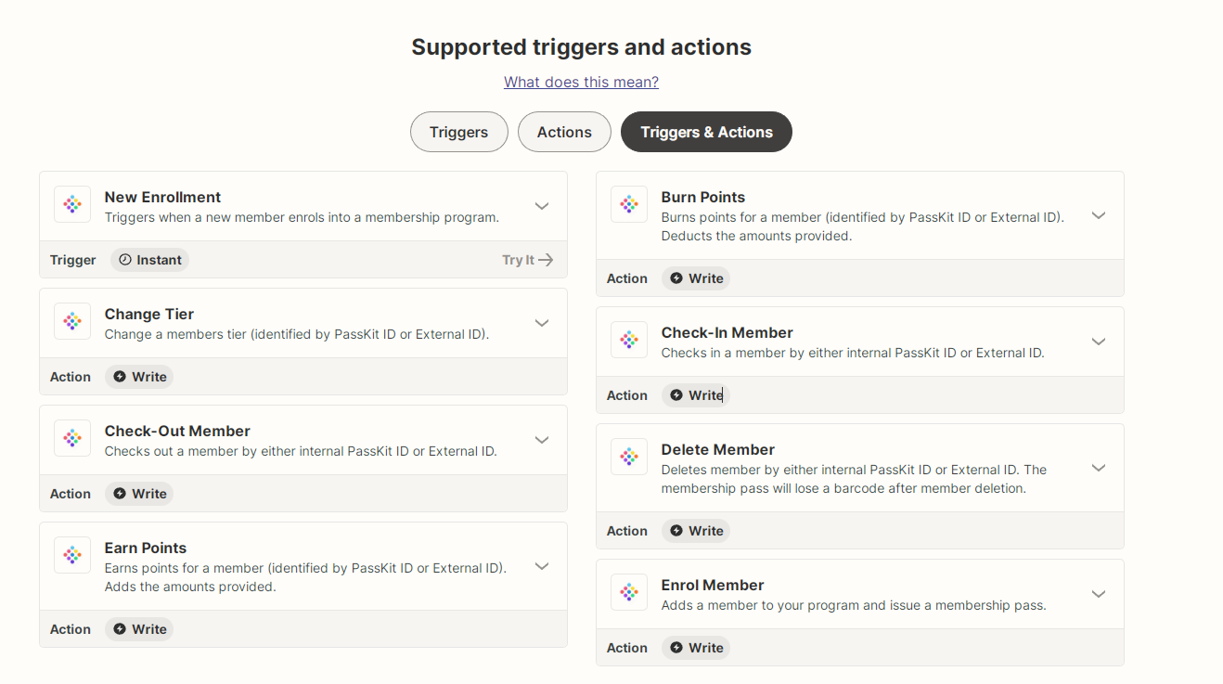Viewport: 1223px width, 684px height.
Task: Click the Instant badge under New Enrollment
Action: (149, 260)
